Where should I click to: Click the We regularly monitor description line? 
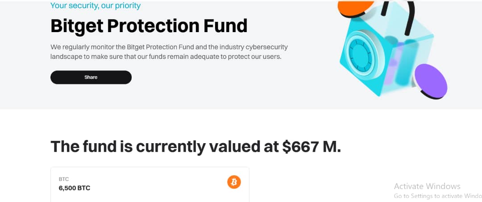pyautogui.click(x=169, y=47)
